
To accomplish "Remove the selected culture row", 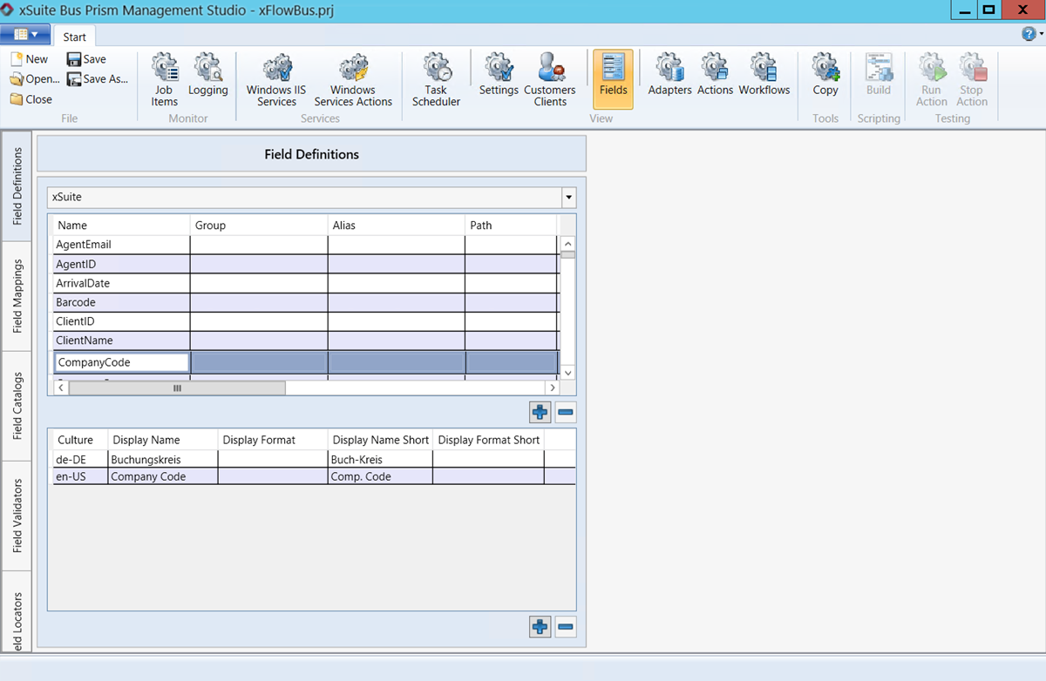I will click(x=565, y=626).
